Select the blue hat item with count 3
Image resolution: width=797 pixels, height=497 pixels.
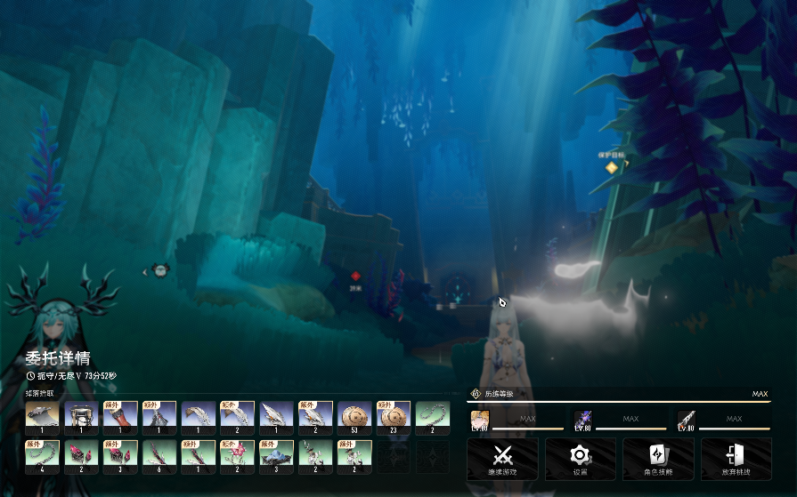(x=276, y=456)
